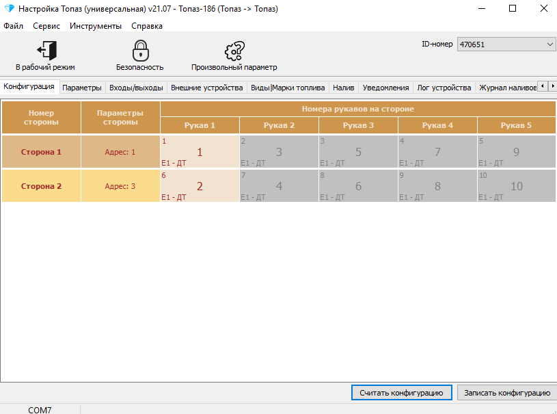Switch to the Конфигурация tab
The width and height of the screenshot is (557, 414).
click(x=29, y=86)
